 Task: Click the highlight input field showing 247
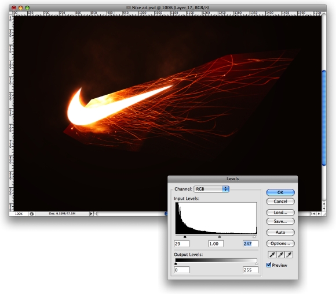point(250,244)
